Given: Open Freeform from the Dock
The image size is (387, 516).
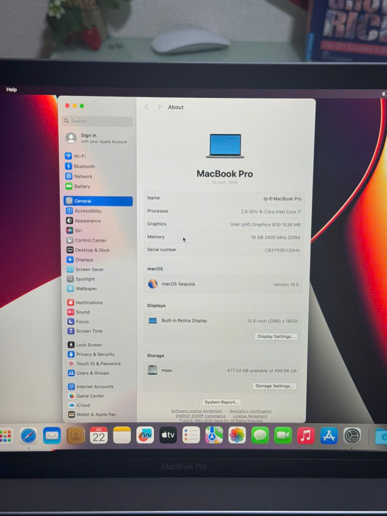Looking at the screenshot, I should [145, 435].
